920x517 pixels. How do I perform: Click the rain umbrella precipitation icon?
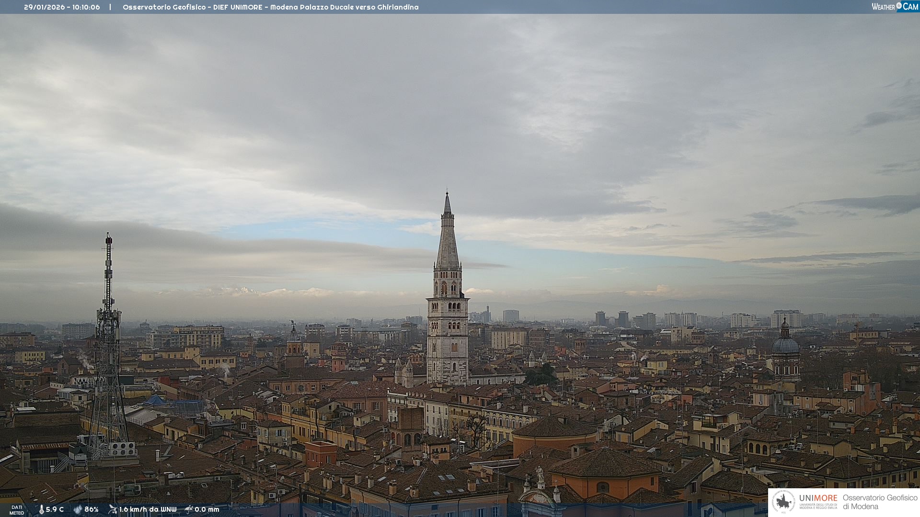189,509
